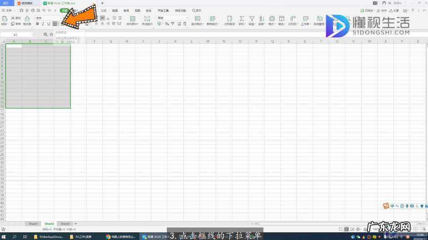This screenshot has height=240, width=428.
Task: Add a new sheet with plus button
Action: (x=76, y=224)
